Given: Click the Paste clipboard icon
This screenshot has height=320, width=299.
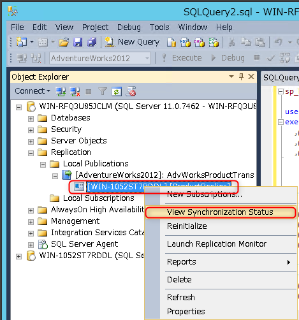Looking at the screenshot, I should 260,42.
